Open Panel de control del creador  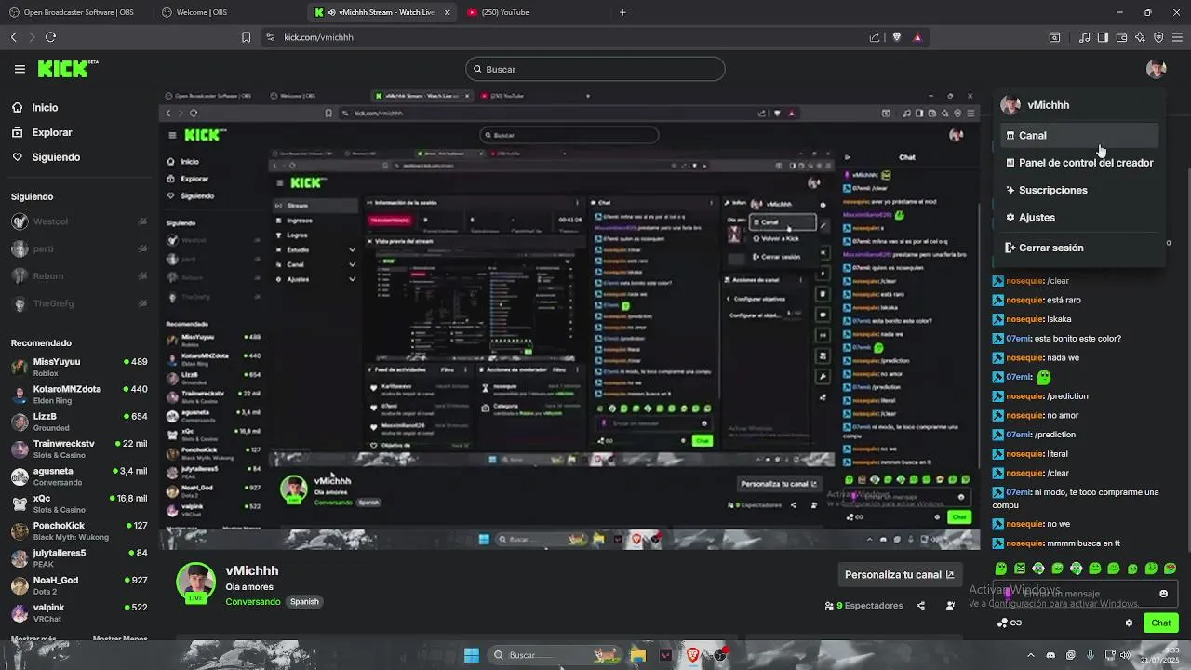point(1079,163)
